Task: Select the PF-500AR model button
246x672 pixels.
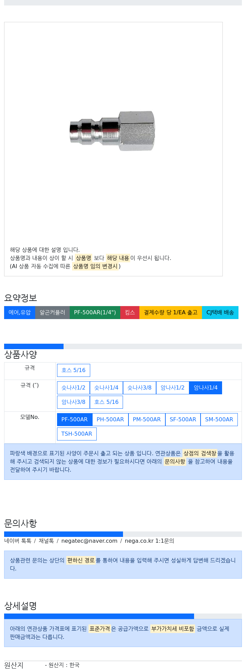Action: click(x=74, y=420)
